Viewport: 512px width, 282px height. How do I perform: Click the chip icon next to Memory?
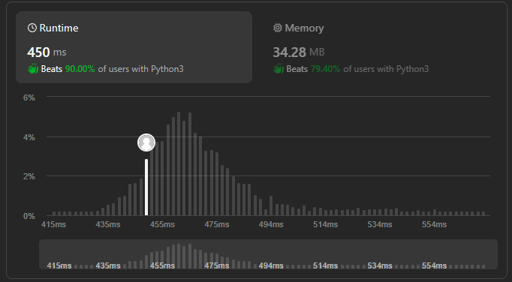(278, 28)
